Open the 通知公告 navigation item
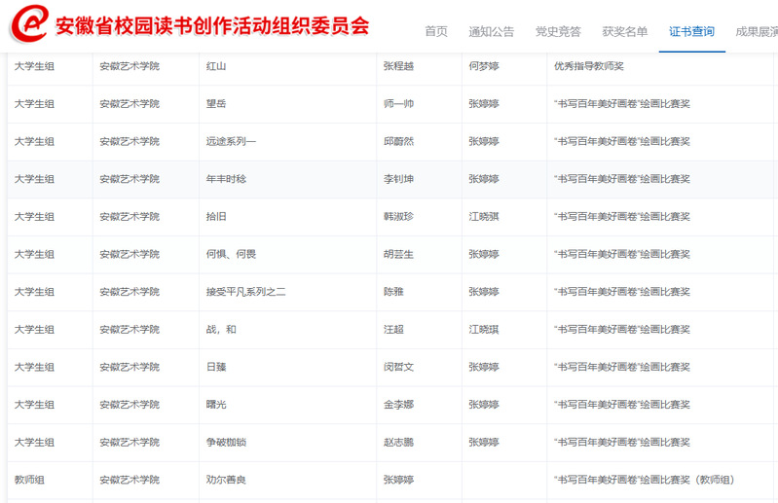Screen dimensions: 778x503 [x=491, y=31]
